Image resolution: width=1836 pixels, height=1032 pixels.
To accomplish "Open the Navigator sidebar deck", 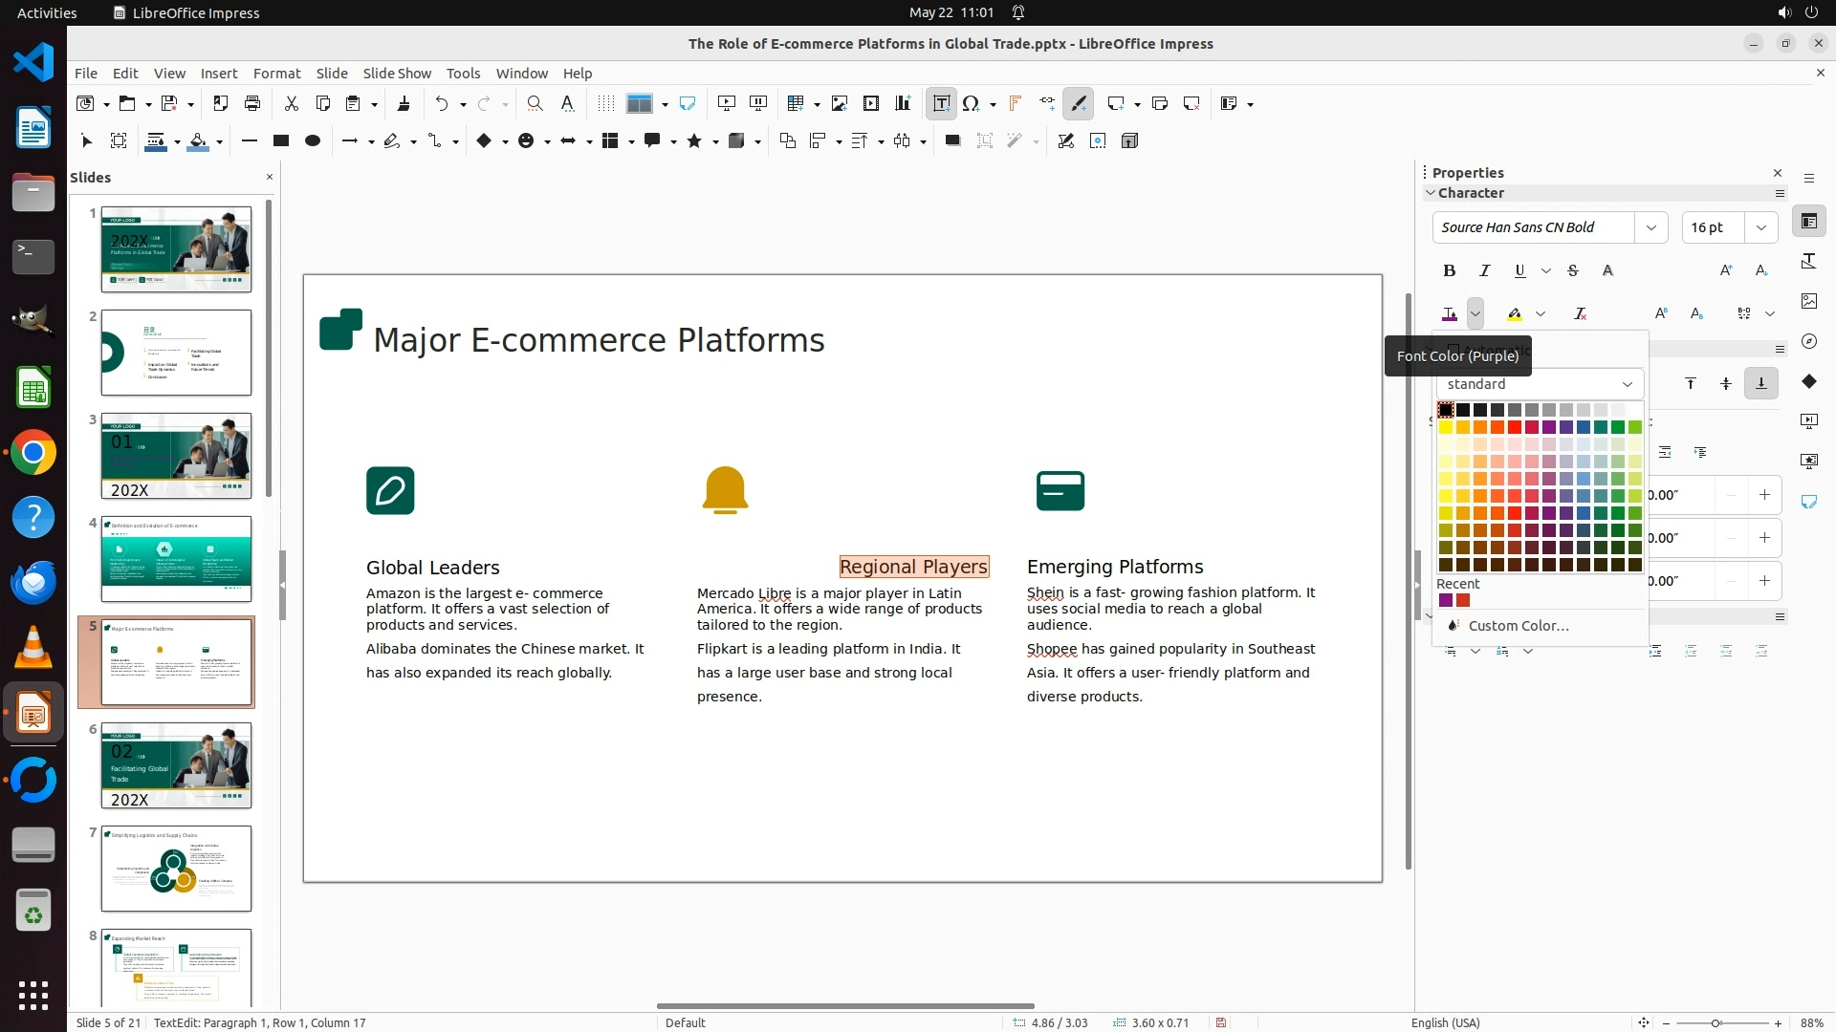I will [1808, 341].
